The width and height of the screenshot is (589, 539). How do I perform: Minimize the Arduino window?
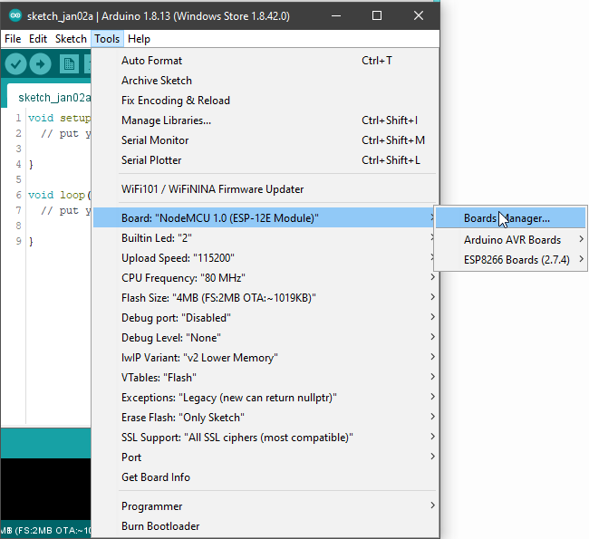pos(336,15)
